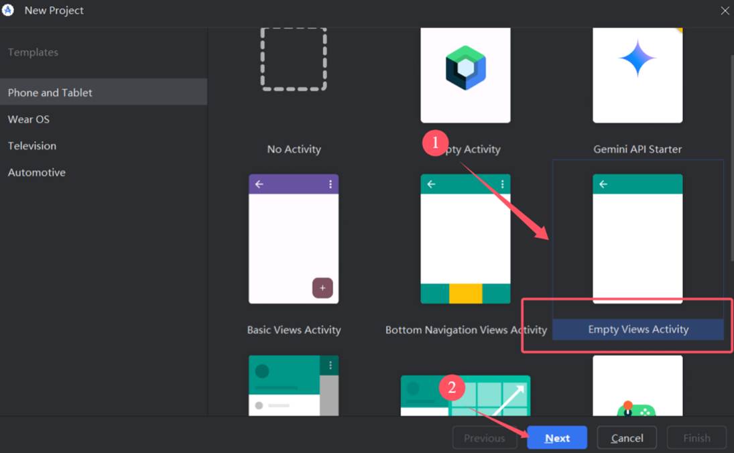Choose the Empty Activity Compose thumbnail
Image resolution: width=734 pixels, height=453 pixels.
[465, 75]
